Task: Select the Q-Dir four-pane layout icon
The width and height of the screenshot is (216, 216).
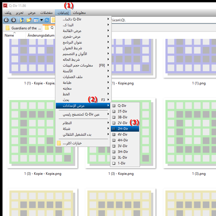Action: coord(114,106)
